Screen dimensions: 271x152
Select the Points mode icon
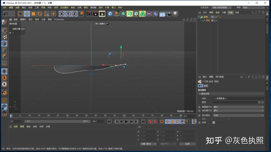click(x=4, y=43)
